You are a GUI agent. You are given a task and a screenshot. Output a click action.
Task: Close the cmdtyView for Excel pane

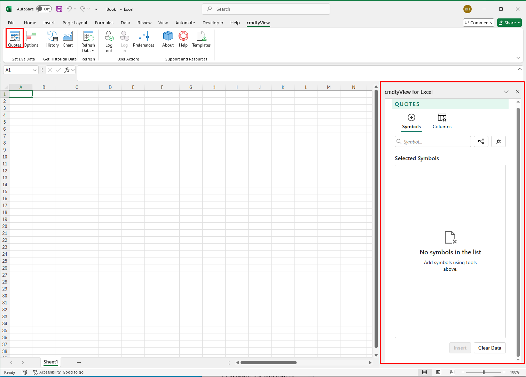pos(518,92)
